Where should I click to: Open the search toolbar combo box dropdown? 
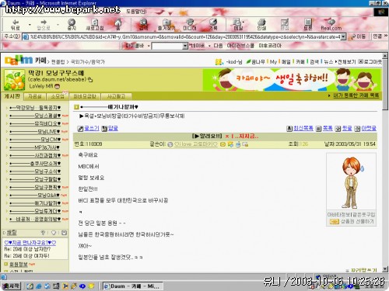[x=185, y=46]
